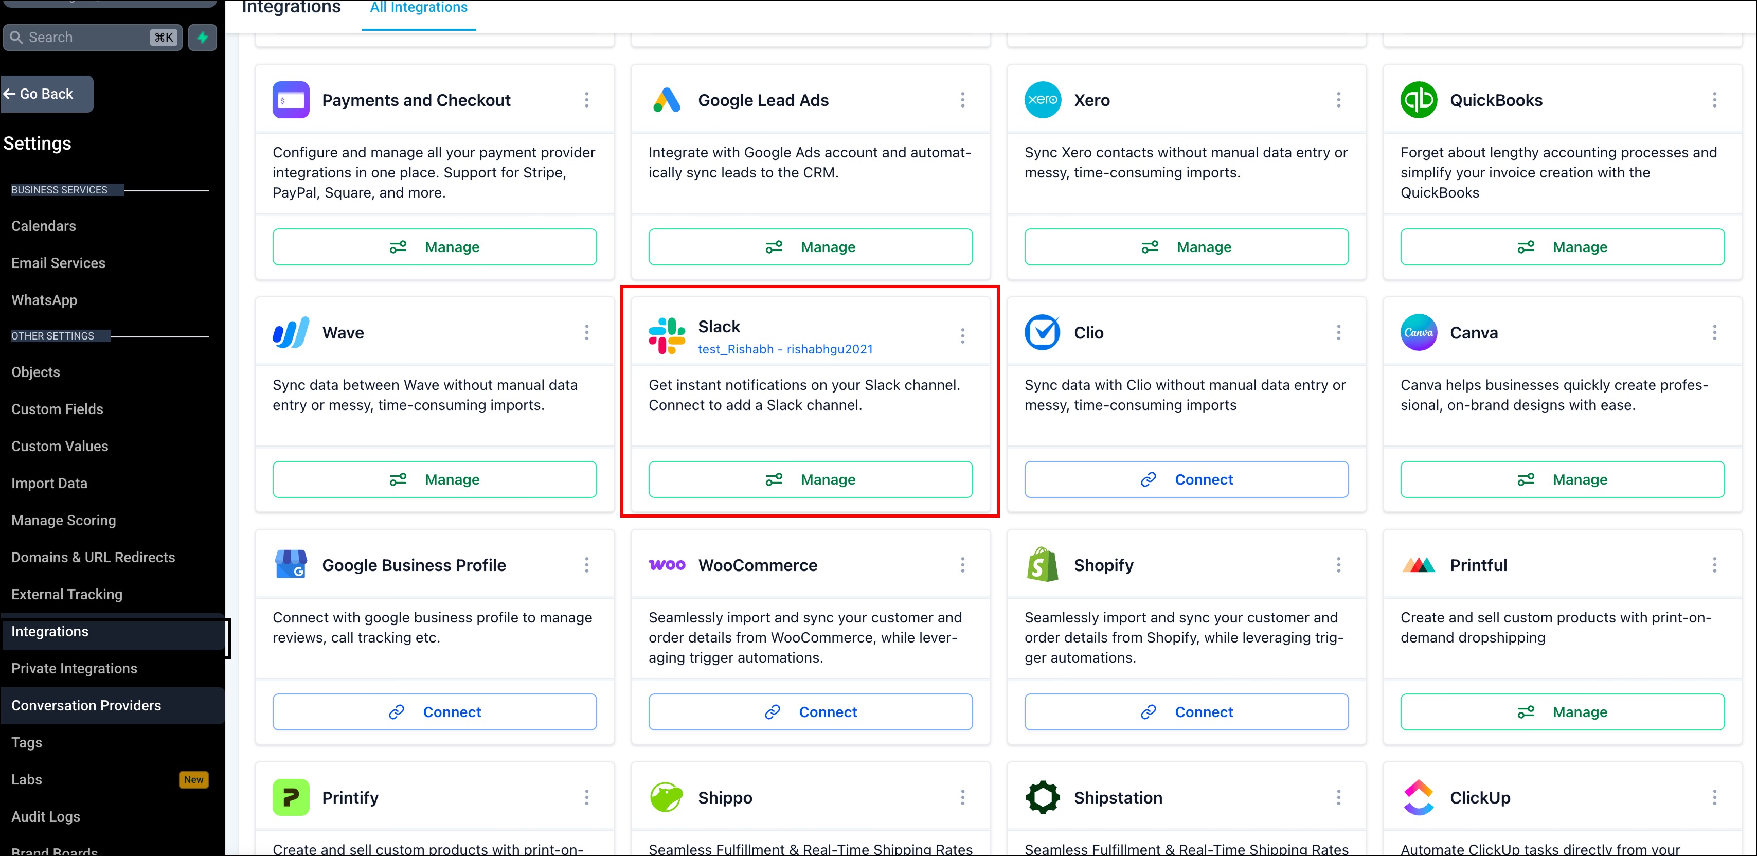This screenshot has height=856, width=1757.
Task: Open the Printful card three-dot menu
Action: point(1715,565)
